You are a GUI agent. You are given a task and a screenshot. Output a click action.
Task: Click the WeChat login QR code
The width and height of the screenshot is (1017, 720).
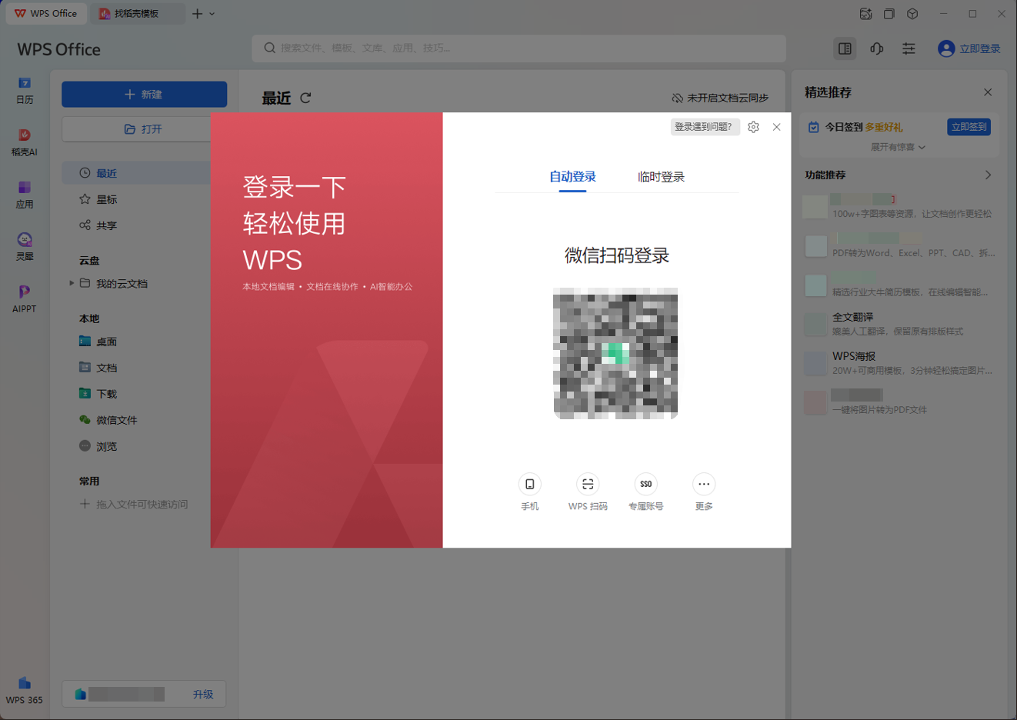[615, 353]
